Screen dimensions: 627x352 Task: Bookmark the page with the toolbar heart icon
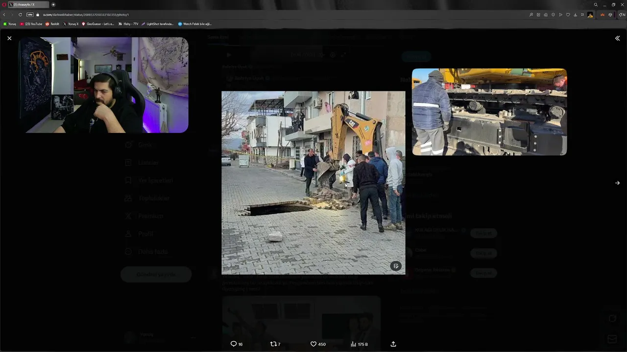(568, 15)
